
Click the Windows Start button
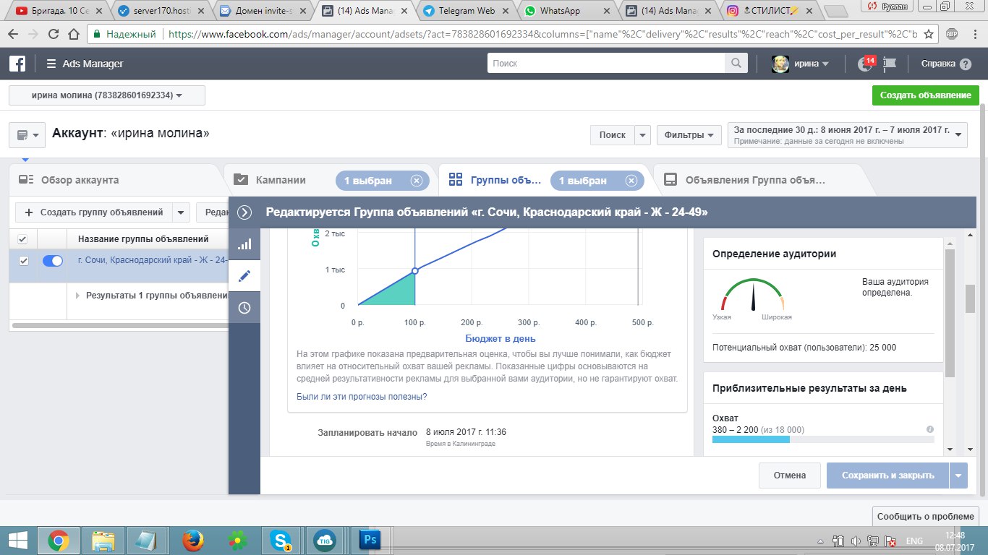point(17,540)
